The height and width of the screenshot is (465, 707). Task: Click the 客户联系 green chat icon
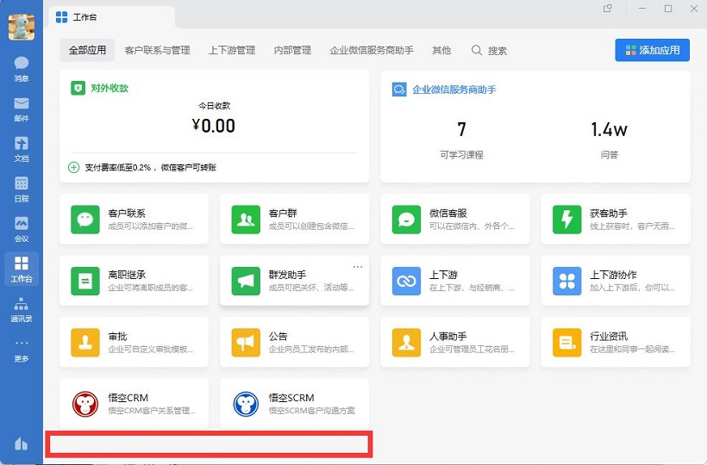pos(84,220)
